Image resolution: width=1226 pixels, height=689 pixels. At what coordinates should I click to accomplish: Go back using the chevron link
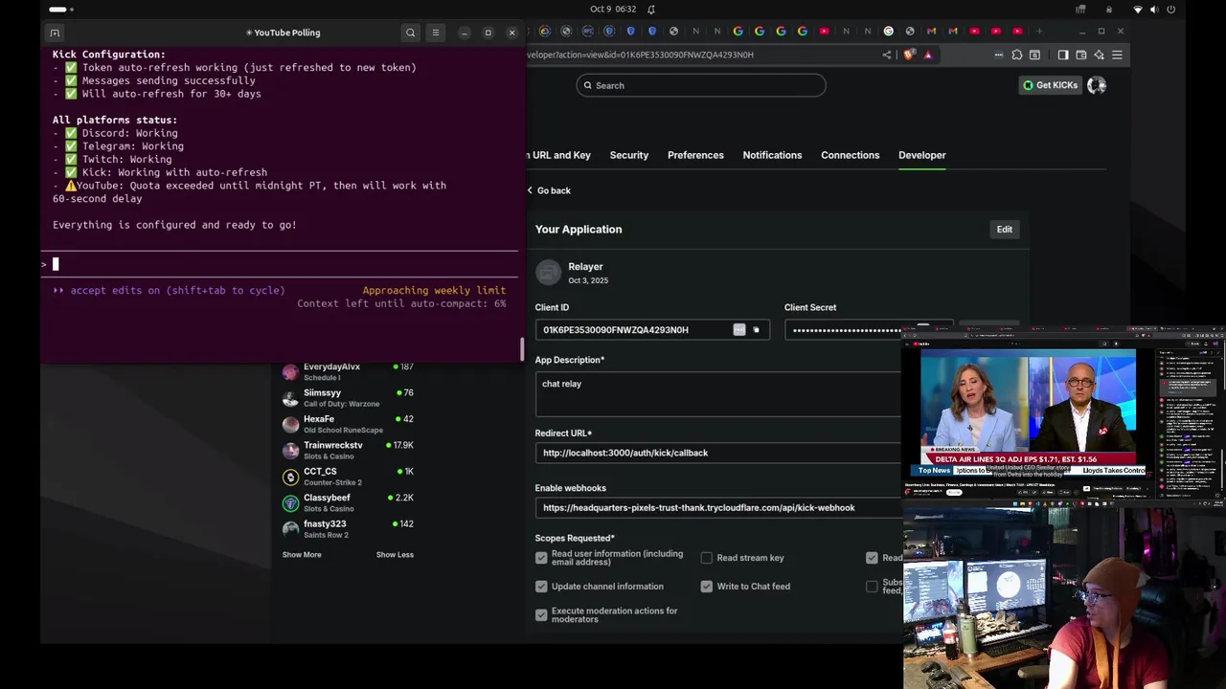549,190
